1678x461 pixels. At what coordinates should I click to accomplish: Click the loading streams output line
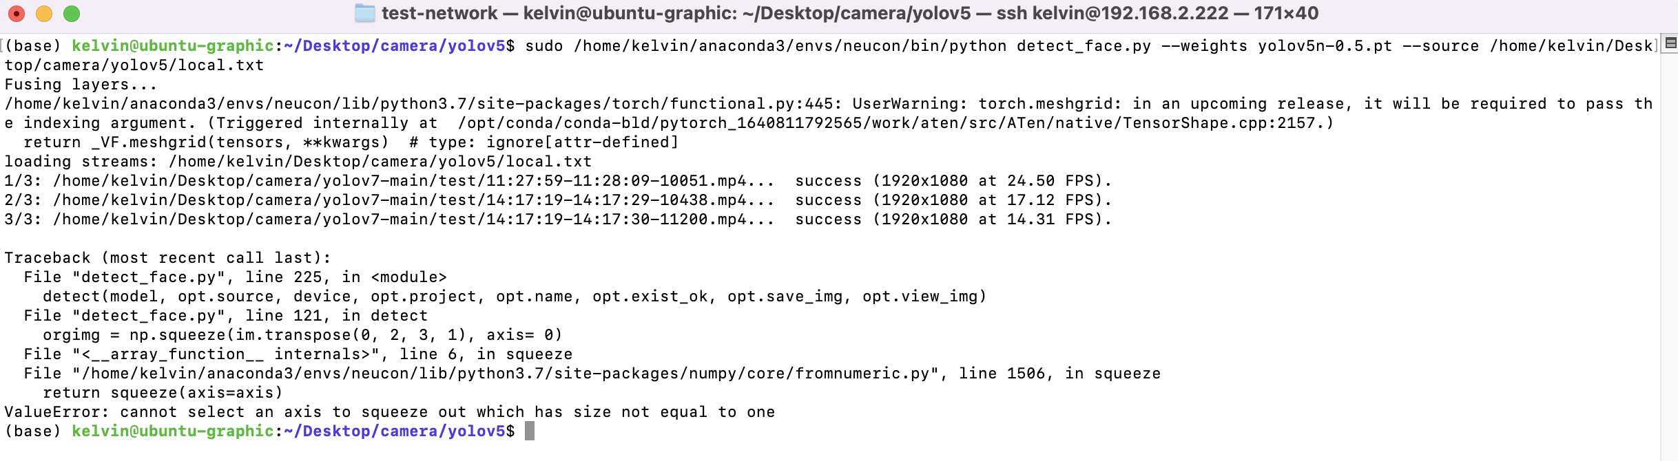click(x=296, y=161)
